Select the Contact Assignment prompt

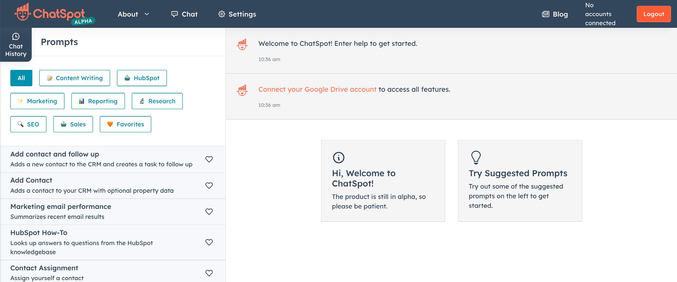click(44, 268)
